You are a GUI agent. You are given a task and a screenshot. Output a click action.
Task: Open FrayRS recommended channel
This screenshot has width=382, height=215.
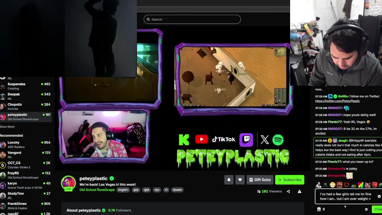point(26,175)
